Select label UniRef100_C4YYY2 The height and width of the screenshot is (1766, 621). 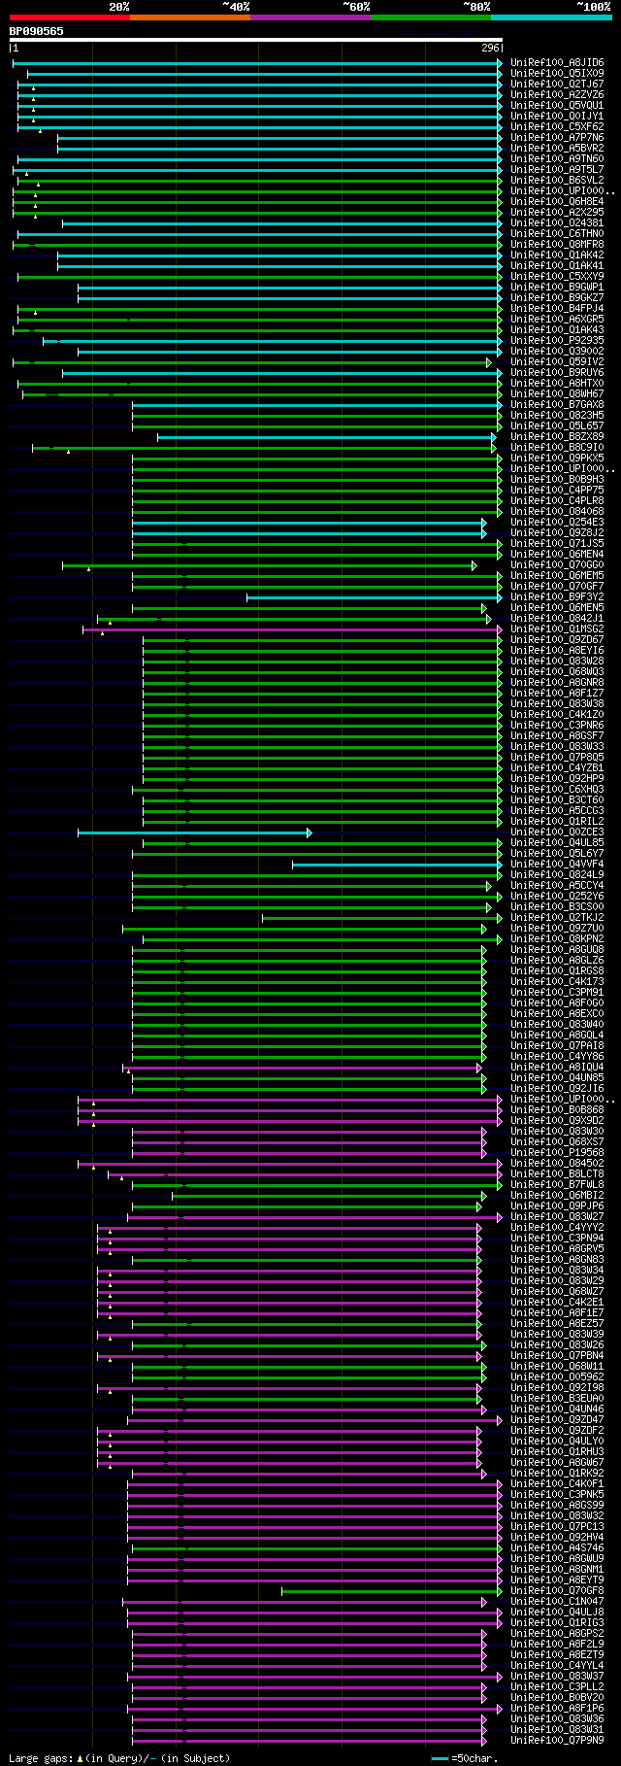tap(557, 1228)
